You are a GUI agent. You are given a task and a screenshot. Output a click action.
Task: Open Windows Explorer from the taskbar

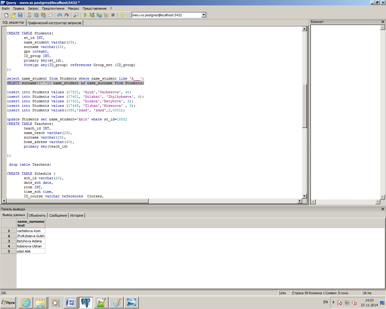[x=41, y=303]
